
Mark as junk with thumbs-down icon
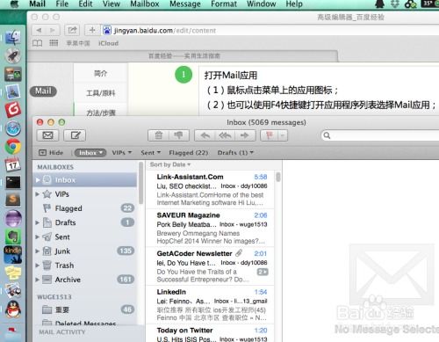[179, 135]
